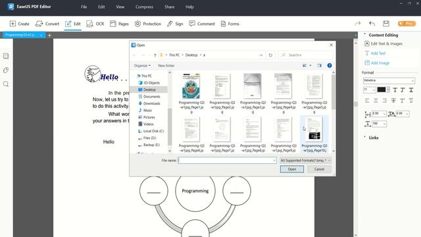Select Downloads in the folder tree
The width and height of the screenshot is (421, 237).
149,103
